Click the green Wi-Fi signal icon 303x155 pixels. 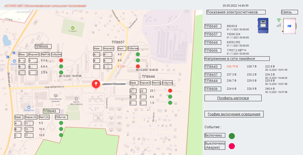point(279,20)
